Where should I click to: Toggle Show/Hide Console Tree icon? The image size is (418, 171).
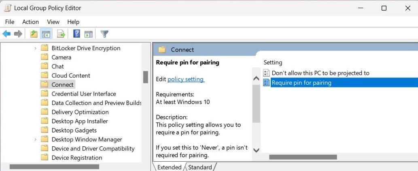pos(46,34)
